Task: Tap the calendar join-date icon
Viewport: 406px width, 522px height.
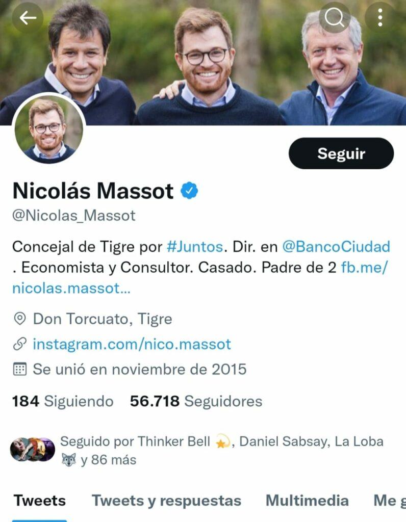Action: click(x=20, y=370)
